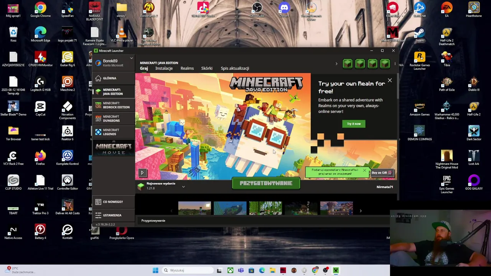Open the Kosz recycle bin
This screenshot has width=491, height=276.
click(13, 34)
